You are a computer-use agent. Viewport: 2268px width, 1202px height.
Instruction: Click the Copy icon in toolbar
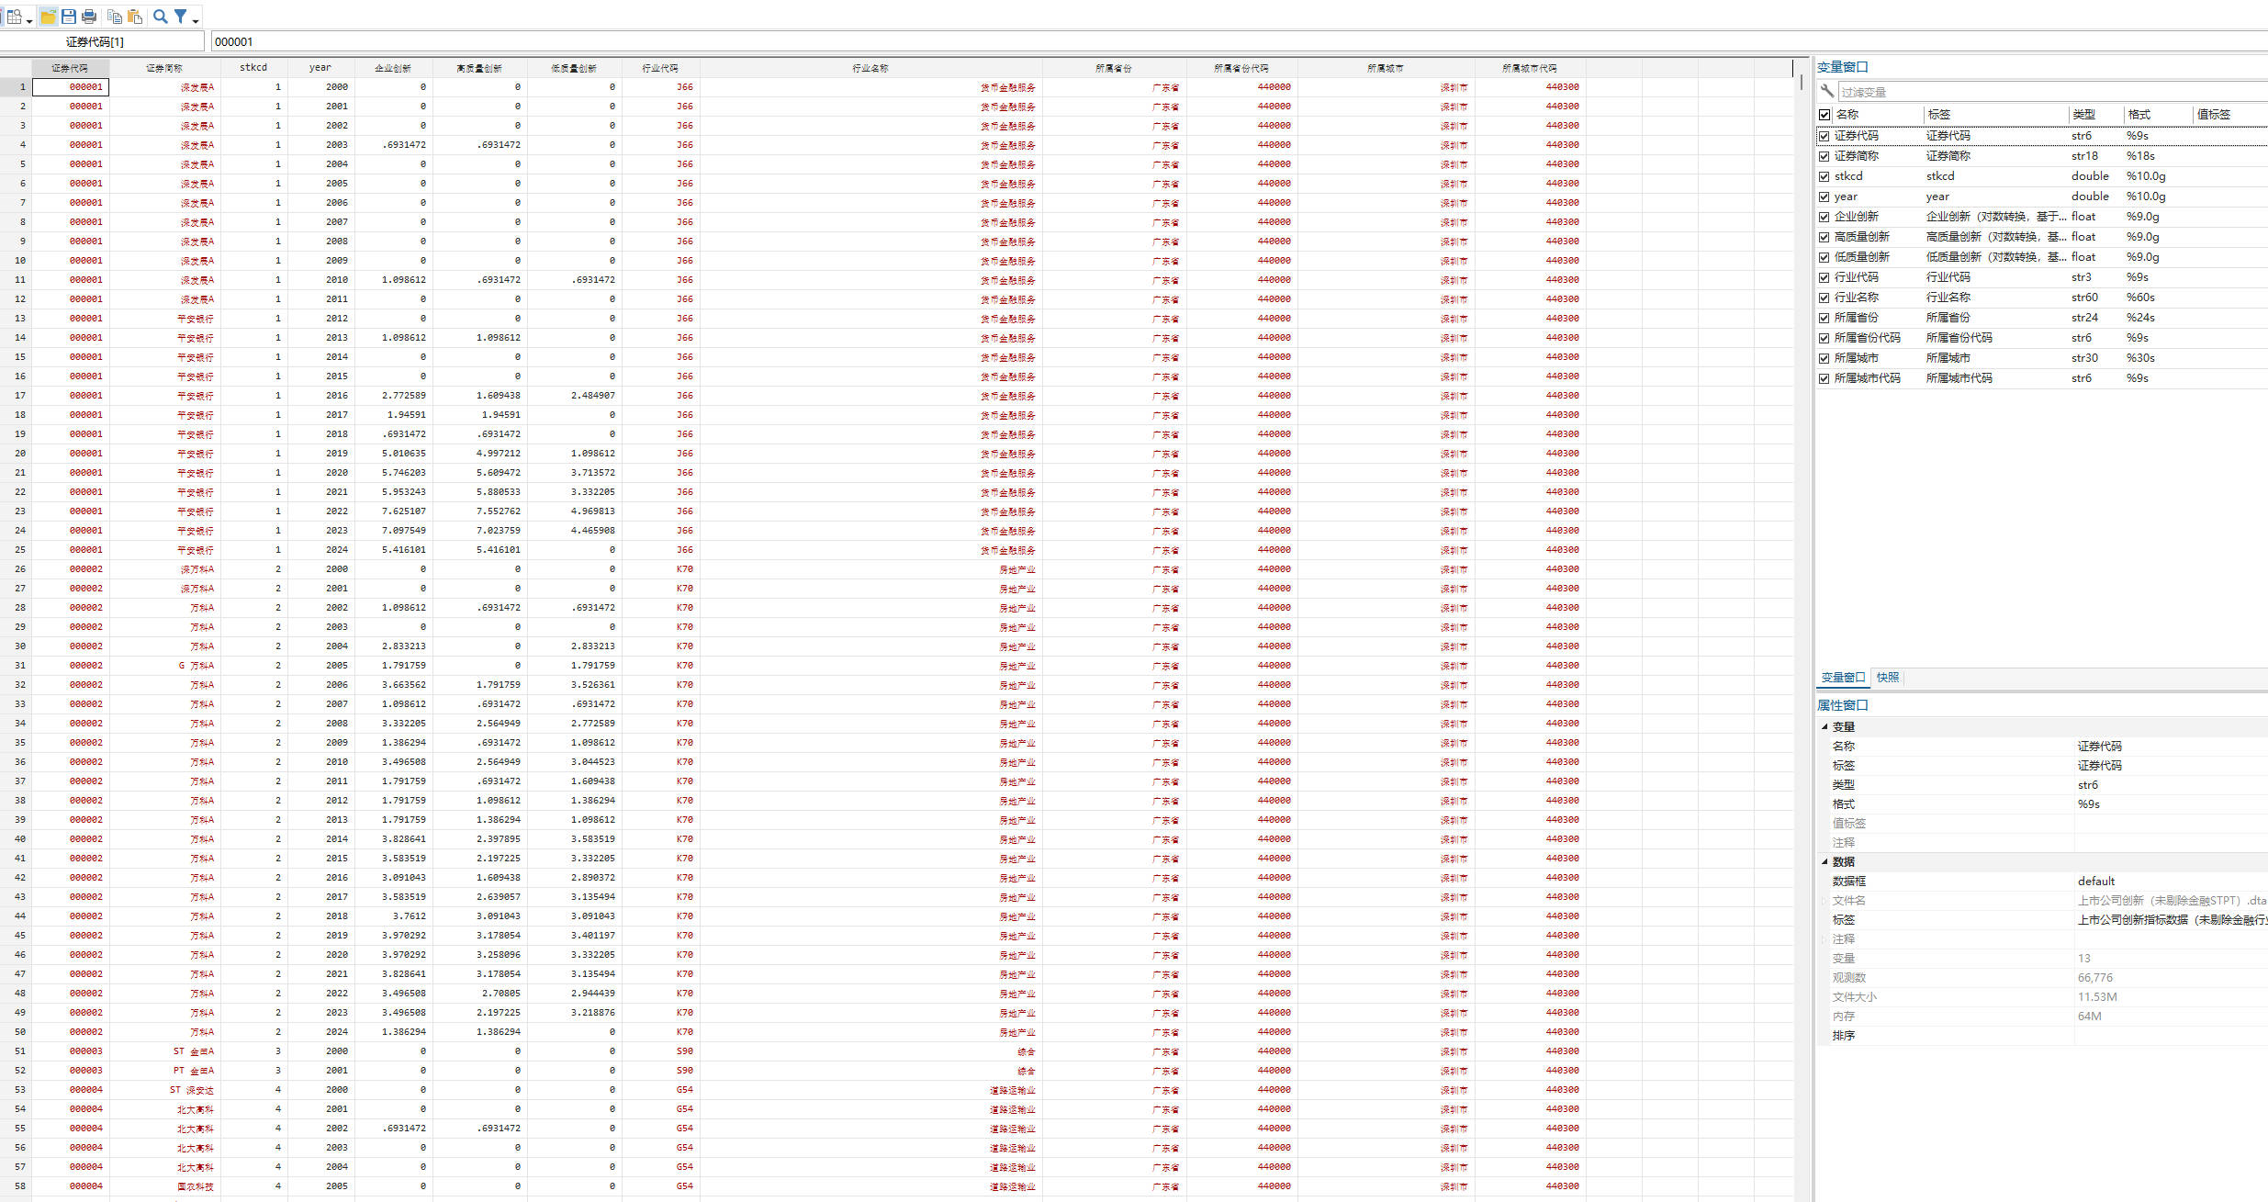115,17
